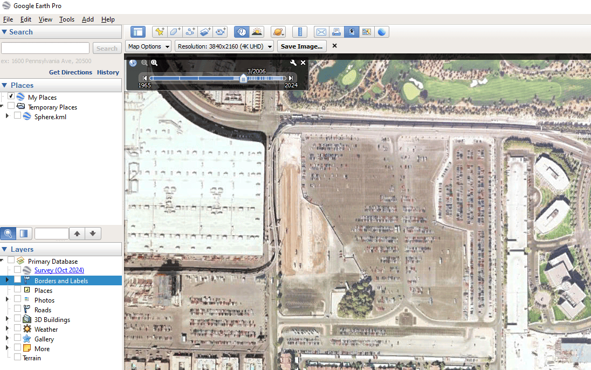
Task: Print the current view
Action: (336, 32)
